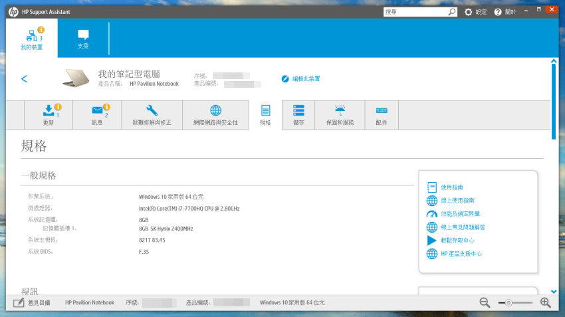565x317 pixels.
Task: Open the 儲存 storage section
Action: coord(298,115)
